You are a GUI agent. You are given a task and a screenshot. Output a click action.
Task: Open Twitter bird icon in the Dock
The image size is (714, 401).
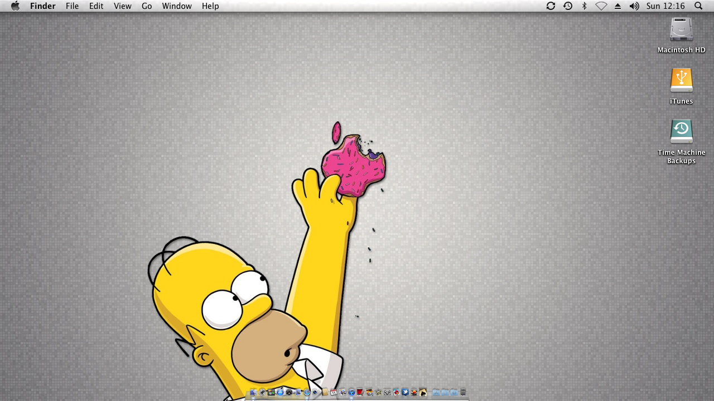pos(405,392)
